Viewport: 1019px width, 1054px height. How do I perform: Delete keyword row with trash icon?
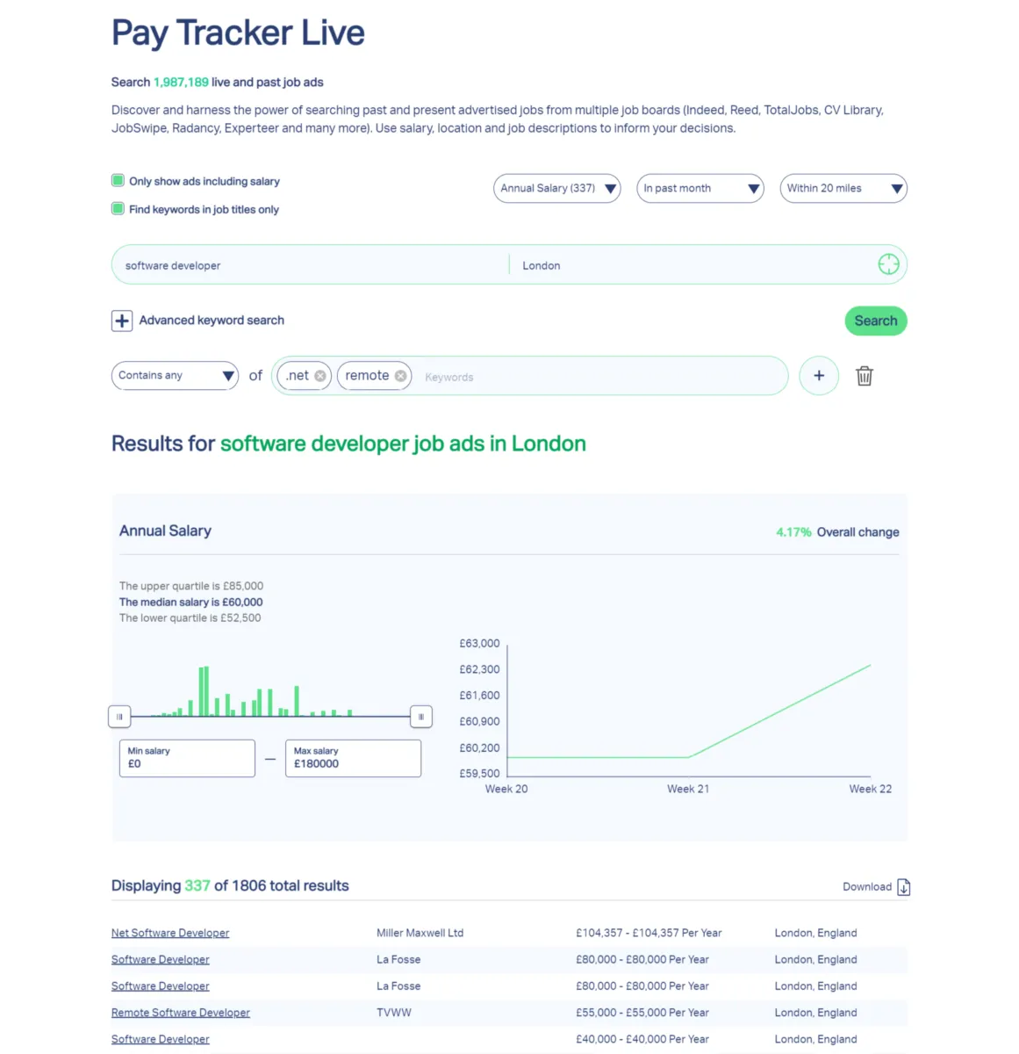point(865,376)
